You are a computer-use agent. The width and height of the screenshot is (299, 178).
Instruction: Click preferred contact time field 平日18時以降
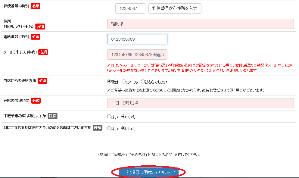point(201,103)
